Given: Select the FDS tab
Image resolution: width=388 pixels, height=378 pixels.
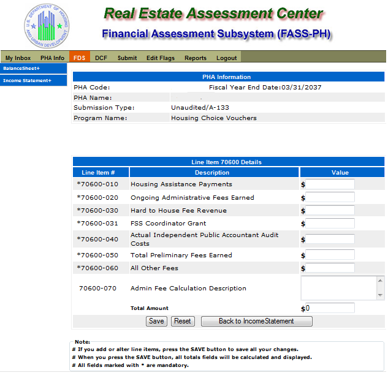Looking at the screenshot, I should click(x=80, y=58).
